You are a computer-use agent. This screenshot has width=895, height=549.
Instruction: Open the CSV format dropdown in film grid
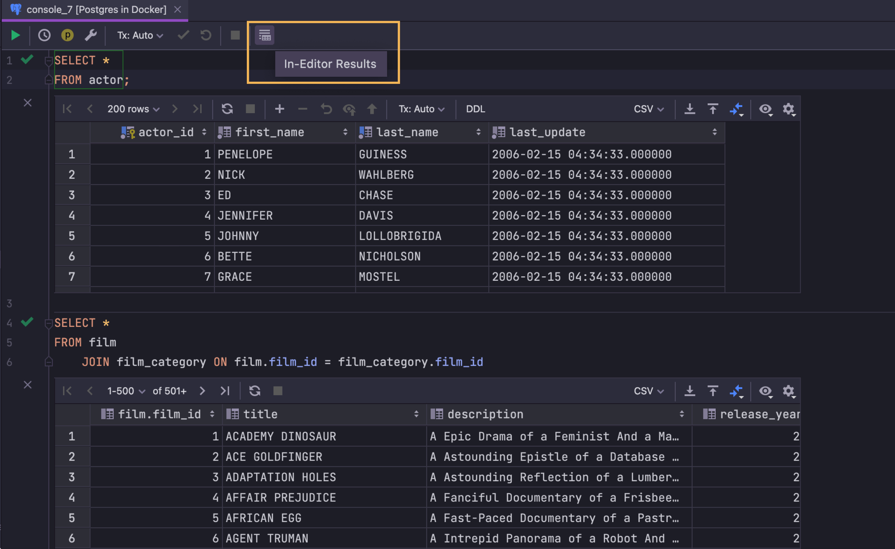click(648, 391)
